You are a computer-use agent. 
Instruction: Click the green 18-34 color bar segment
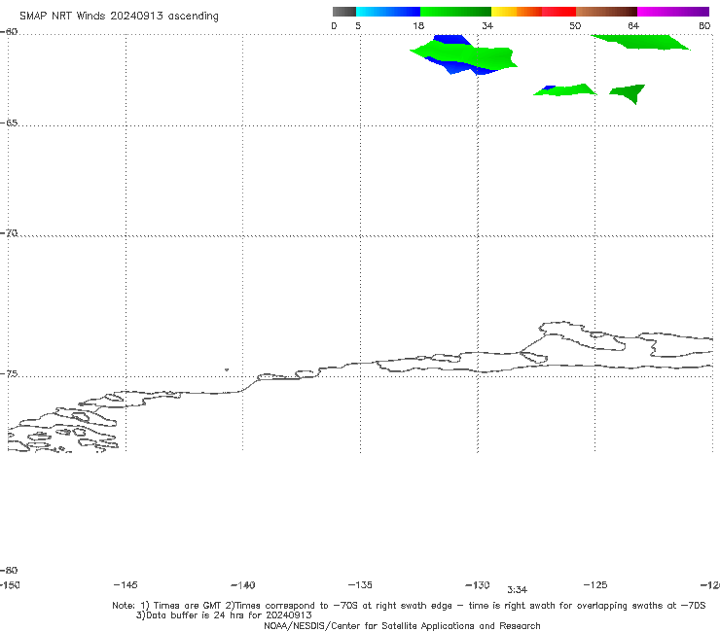point(455,12)
